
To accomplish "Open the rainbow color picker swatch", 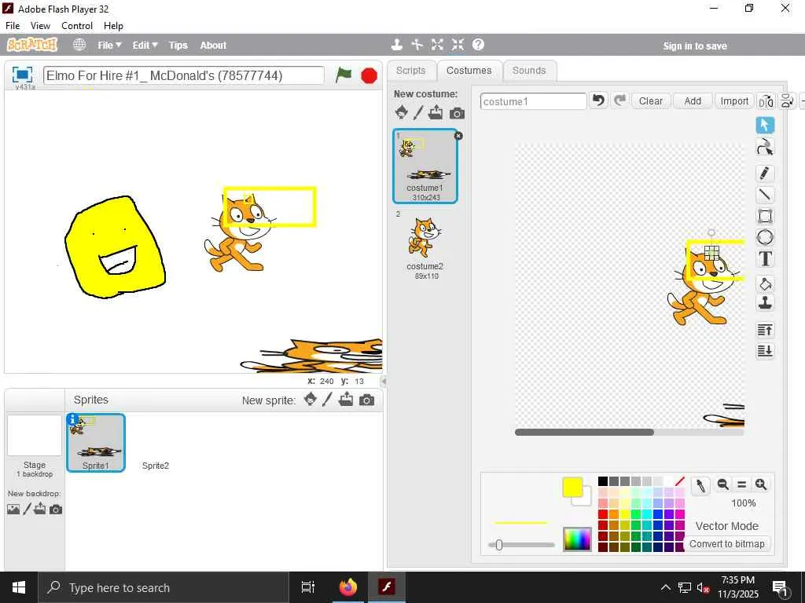I will click(x=577, y=539).
